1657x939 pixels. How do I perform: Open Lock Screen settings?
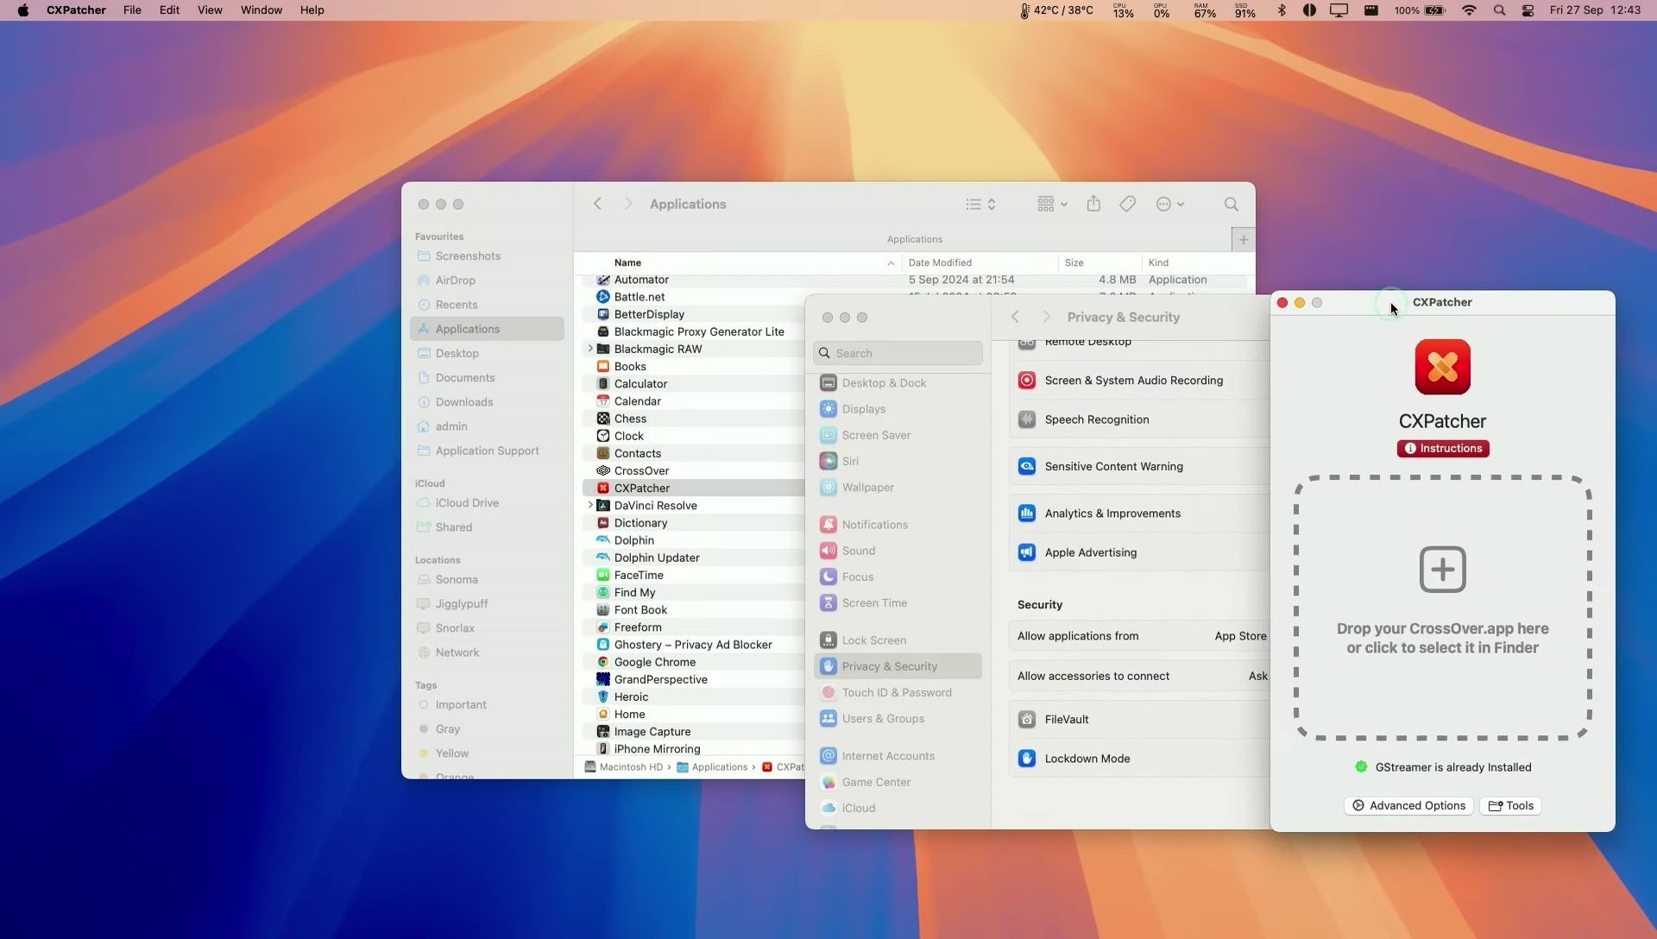(898, 640)
